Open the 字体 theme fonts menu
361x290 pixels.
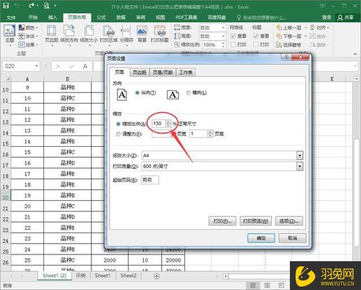[x=28, y=36]
